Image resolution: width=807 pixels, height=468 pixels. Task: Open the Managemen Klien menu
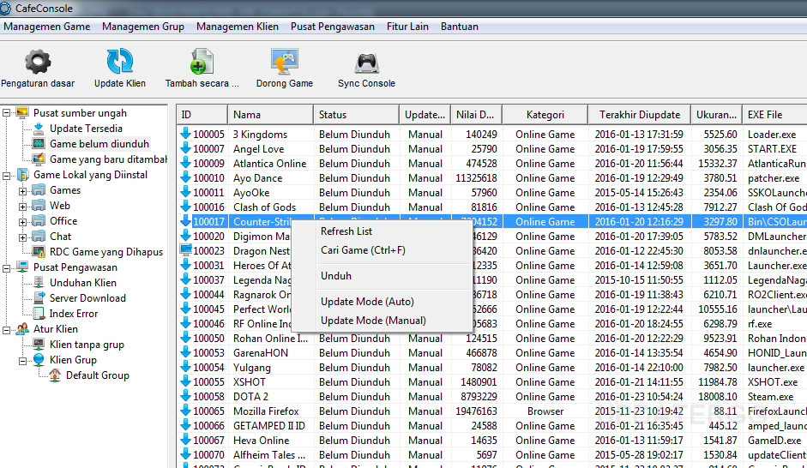238,27
